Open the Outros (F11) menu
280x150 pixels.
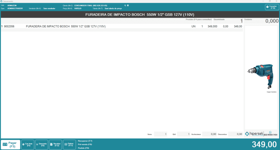(x=69, y=145)
